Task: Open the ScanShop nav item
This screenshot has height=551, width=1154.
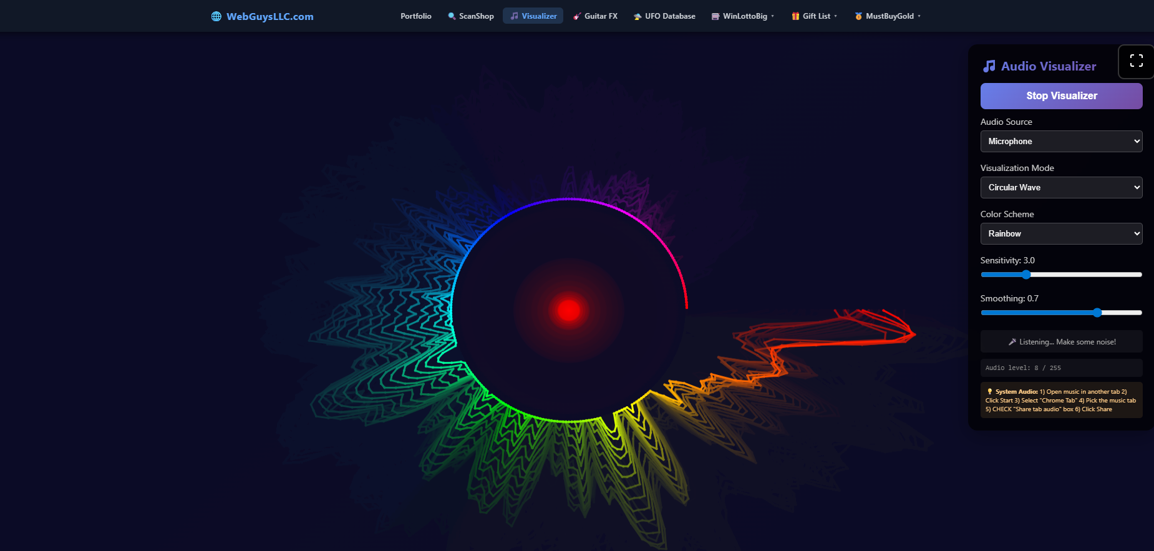Action: pyautogui.click(x=471, y=16)
